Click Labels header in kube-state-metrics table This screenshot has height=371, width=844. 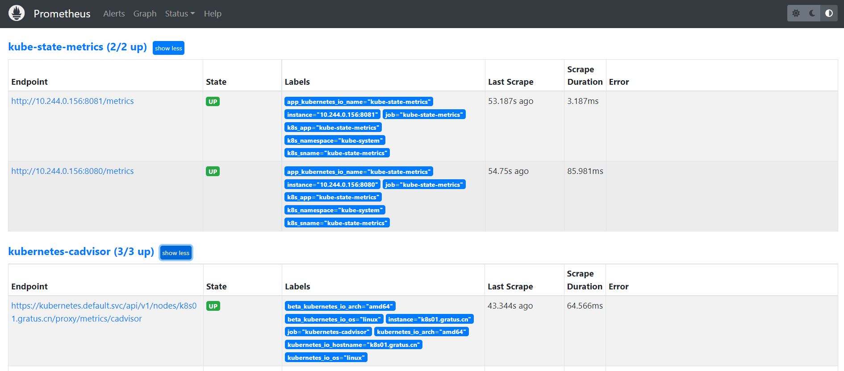point(297,82)
